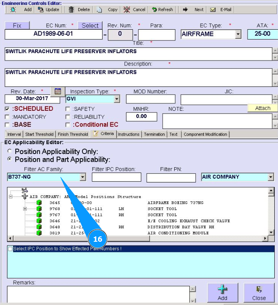Screen dimensions: 278x306
Task: Tick the Select IPC Position list checkbox
Action: pyautogui.click(x=10, y=249)
